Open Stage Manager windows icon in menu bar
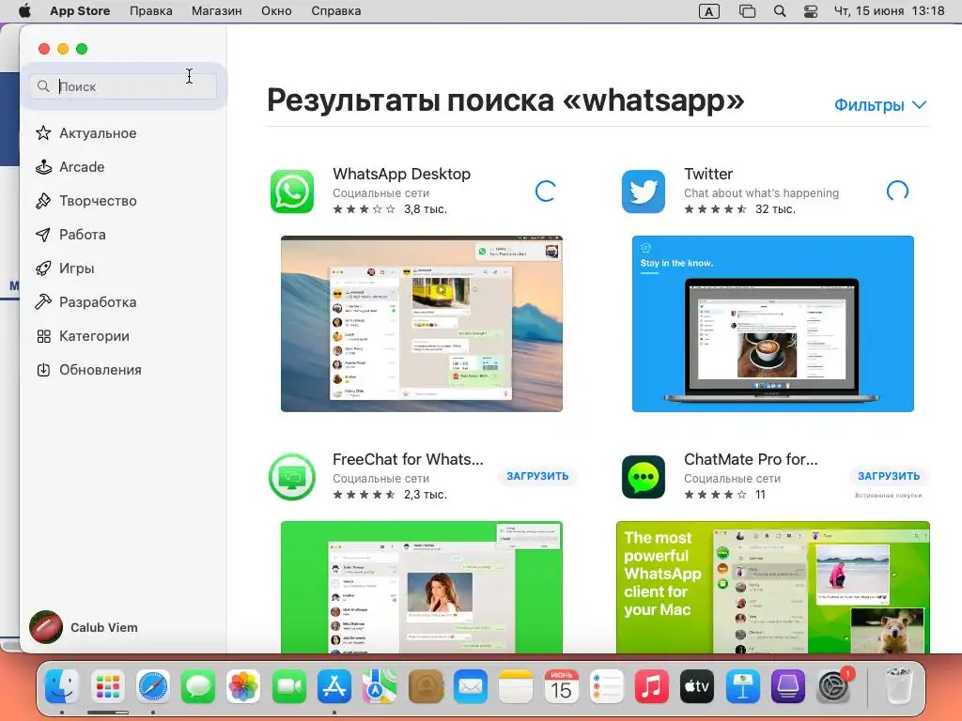 (x=747, y=11)
